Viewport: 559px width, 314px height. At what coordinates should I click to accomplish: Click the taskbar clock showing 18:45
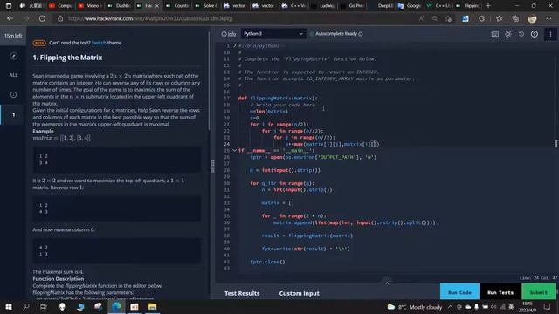pos(528,306)
